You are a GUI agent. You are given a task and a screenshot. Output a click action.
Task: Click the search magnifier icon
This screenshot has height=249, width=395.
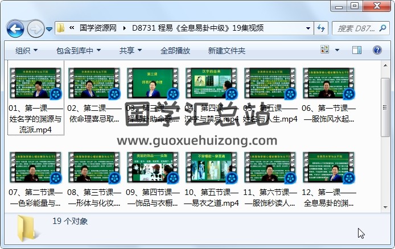click(x=383, y=28)
